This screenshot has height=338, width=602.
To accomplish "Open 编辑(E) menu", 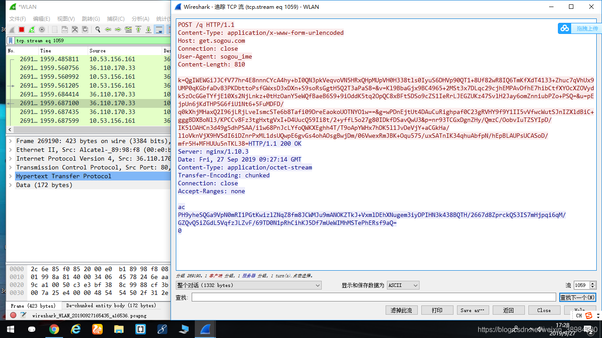I will tap(41, 19).
